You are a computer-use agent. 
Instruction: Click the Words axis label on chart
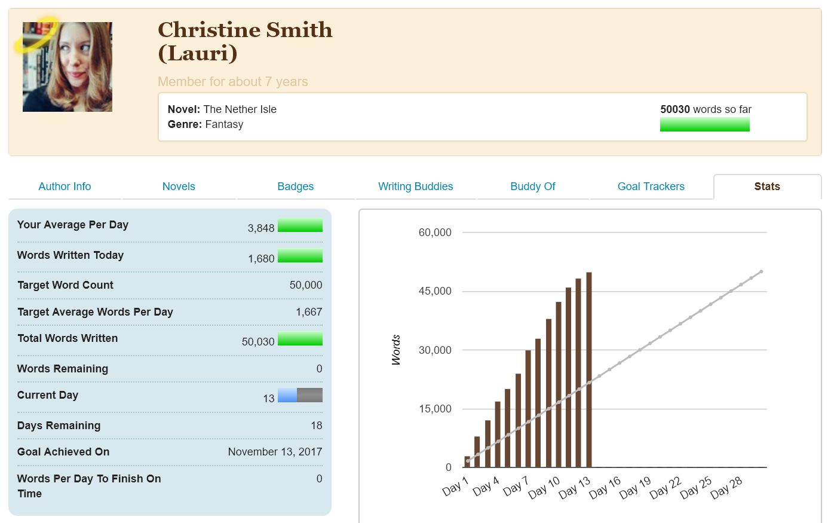coord(396,350)
